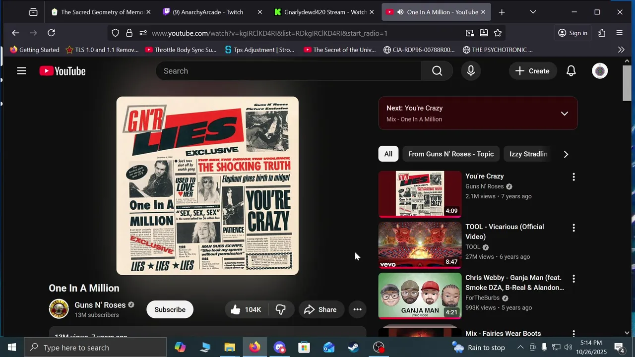Viewport: 635px width, 357px height.
Task: Show more bookmarks with double chevron
Action: 621,50
